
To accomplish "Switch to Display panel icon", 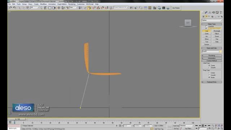I will (217, 13).
